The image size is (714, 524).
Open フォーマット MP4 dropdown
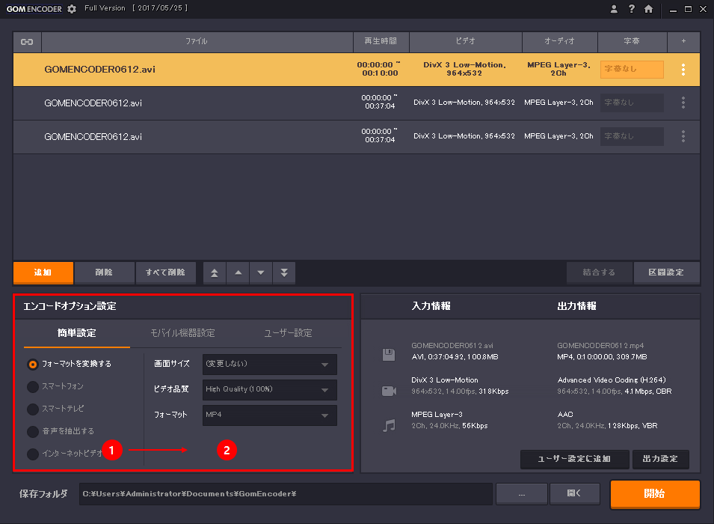(270, 415)
